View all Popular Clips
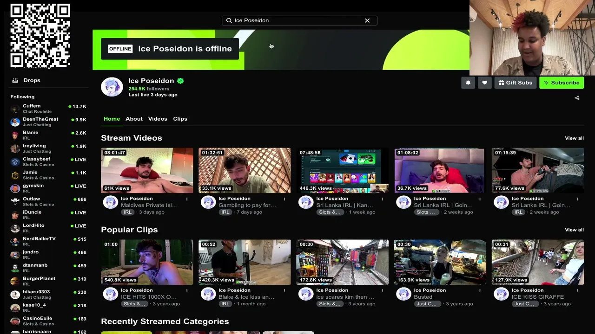 coord(574,230)
